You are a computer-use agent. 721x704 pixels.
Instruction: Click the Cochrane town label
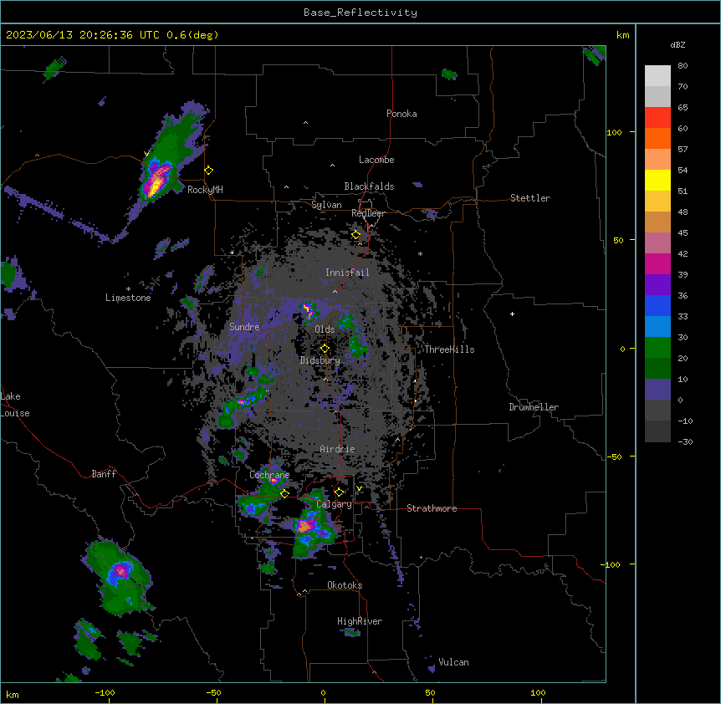269,475
